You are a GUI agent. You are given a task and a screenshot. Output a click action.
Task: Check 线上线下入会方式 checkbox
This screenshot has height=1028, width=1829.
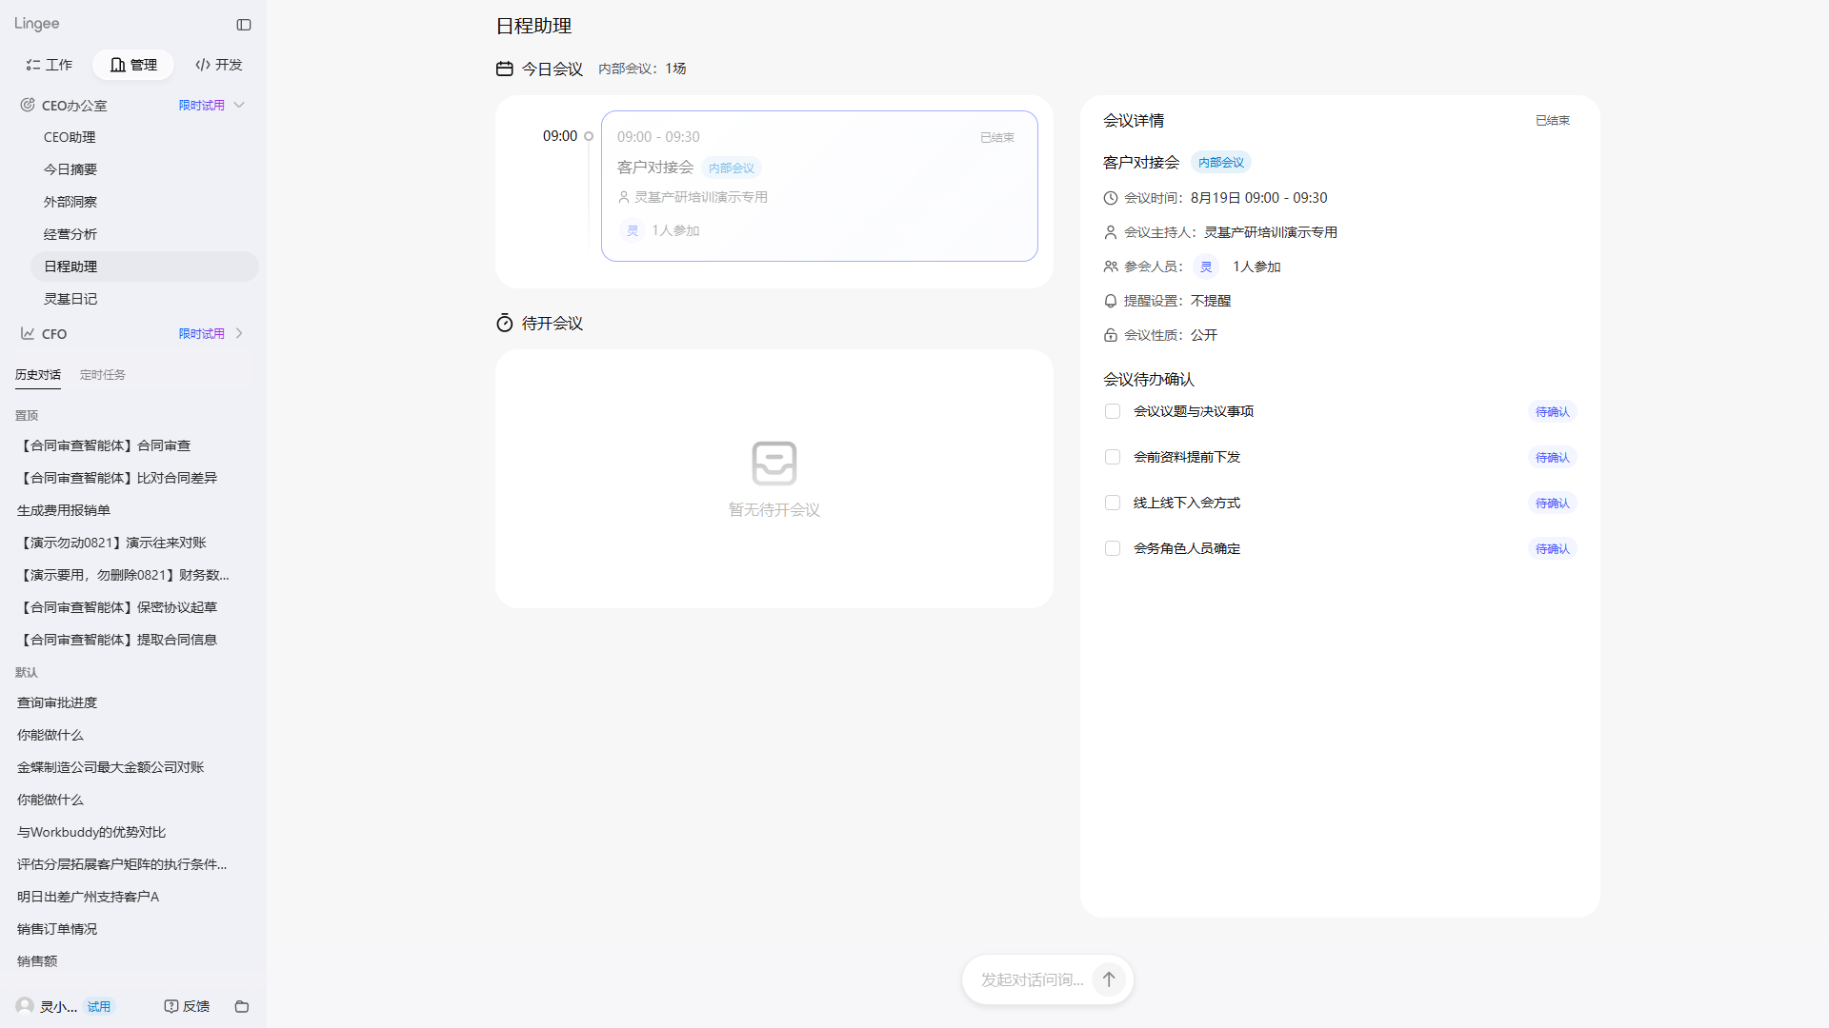point(1112,503)
